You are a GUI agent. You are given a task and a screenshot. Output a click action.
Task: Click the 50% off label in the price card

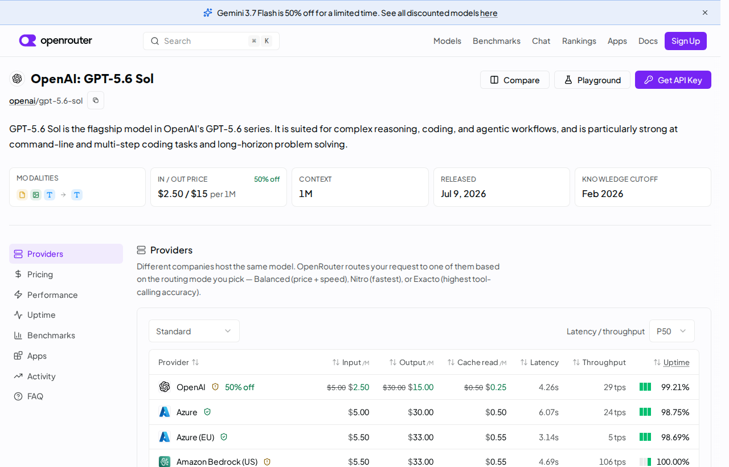tap(267, 179)
